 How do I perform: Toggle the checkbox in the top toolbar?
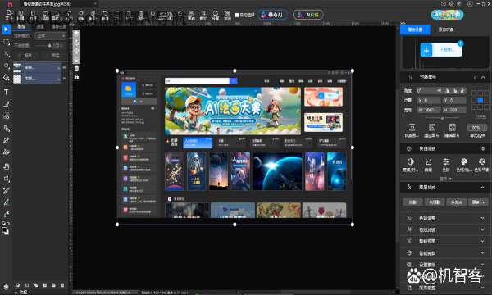coord(237,15)
